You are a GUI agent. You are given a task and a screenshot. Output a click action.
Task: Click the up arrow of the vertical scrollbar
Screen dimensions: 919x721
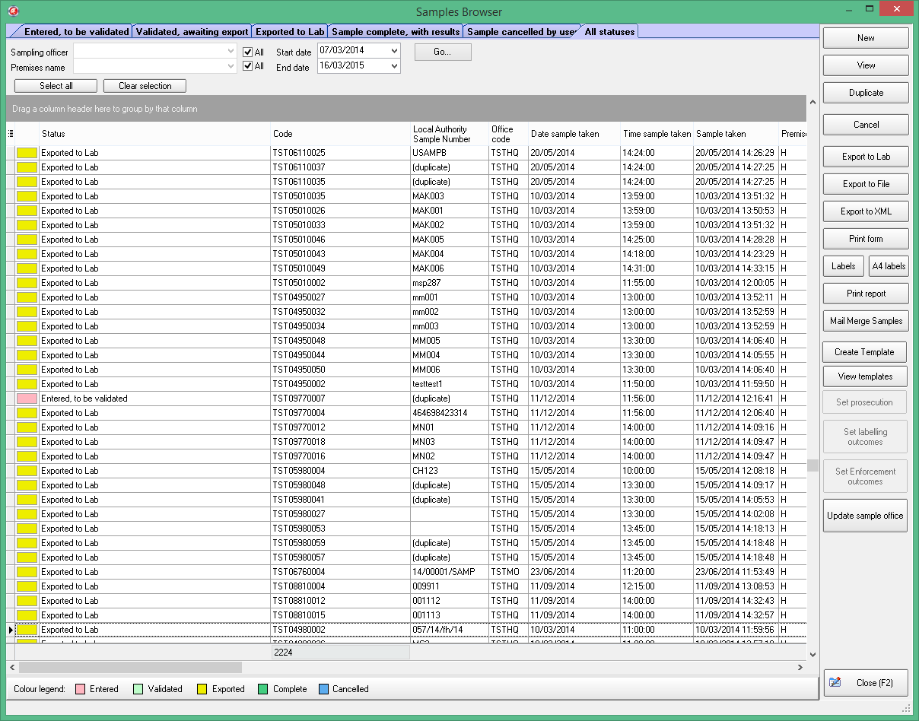(812, 102)
